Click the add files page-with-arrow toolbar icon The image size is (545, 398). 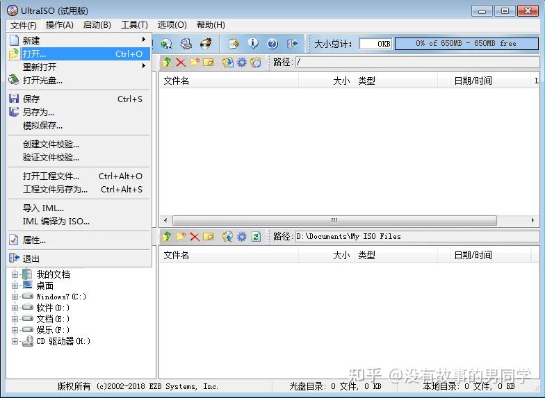pos(234,43)
